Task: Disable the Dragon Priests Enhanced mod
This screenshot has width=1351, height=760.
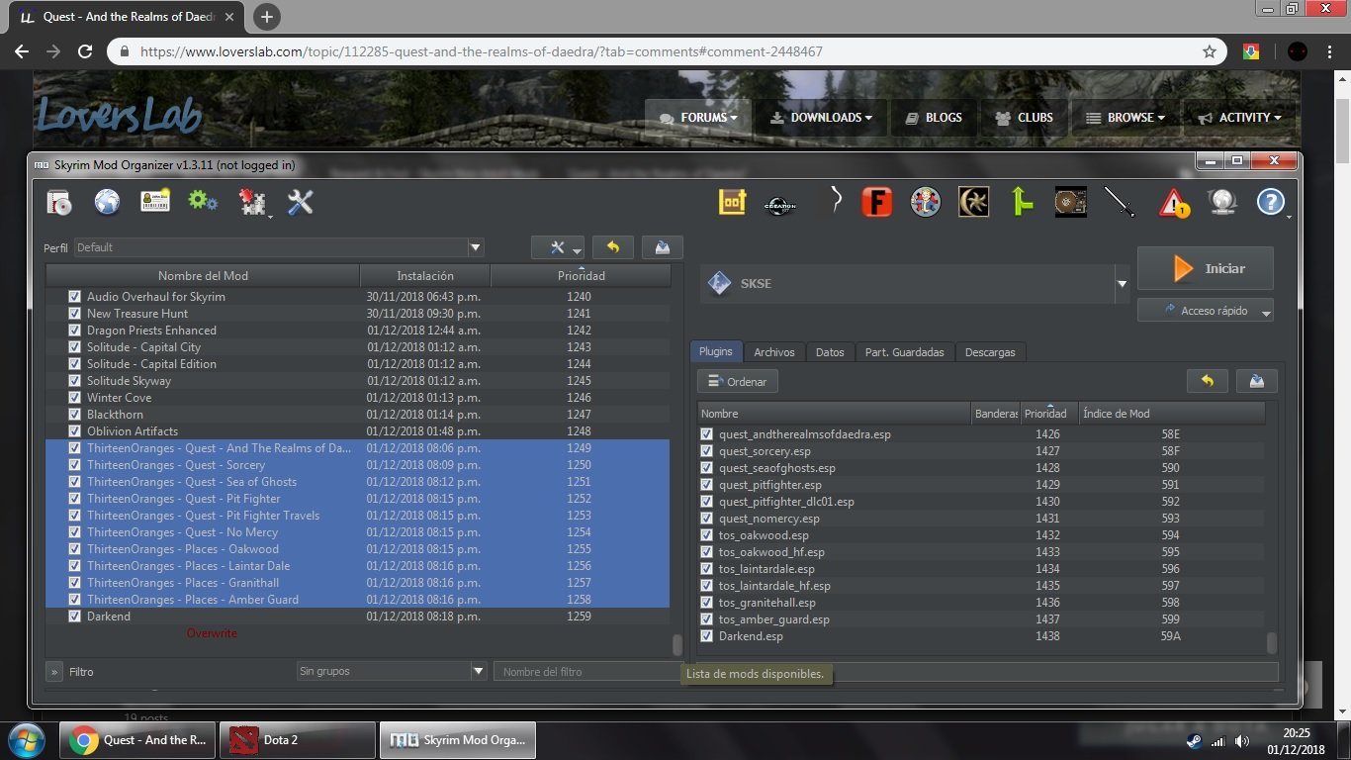Action: 74,331
